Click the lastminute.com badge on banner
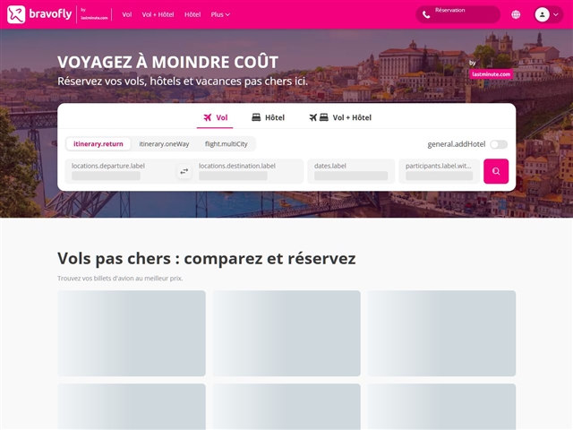 [491, 74]
